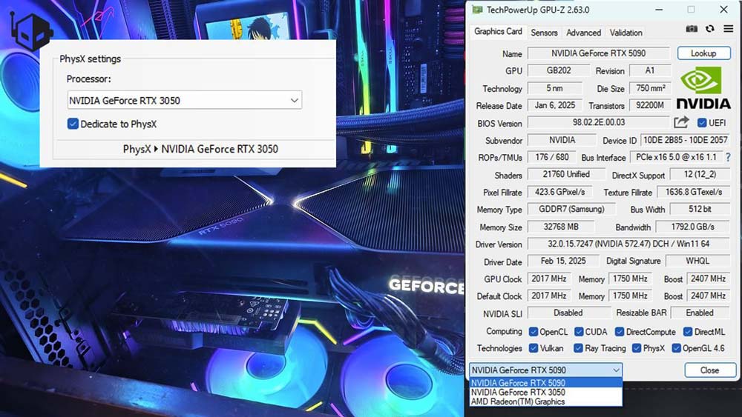Viewport: 742px width, 417px height.
Task: Click the BIOS export share icon
Action: (x=681, y=122)
